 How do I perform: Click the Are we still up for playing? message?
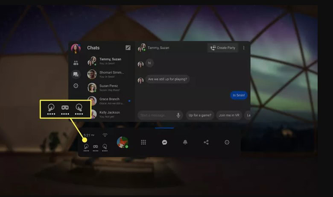(167, 79)
